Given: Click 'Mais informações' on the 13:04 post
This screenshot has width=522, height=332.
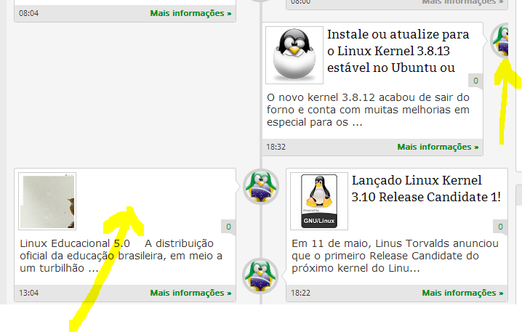Looking at the screenshot, I should 190,293.
